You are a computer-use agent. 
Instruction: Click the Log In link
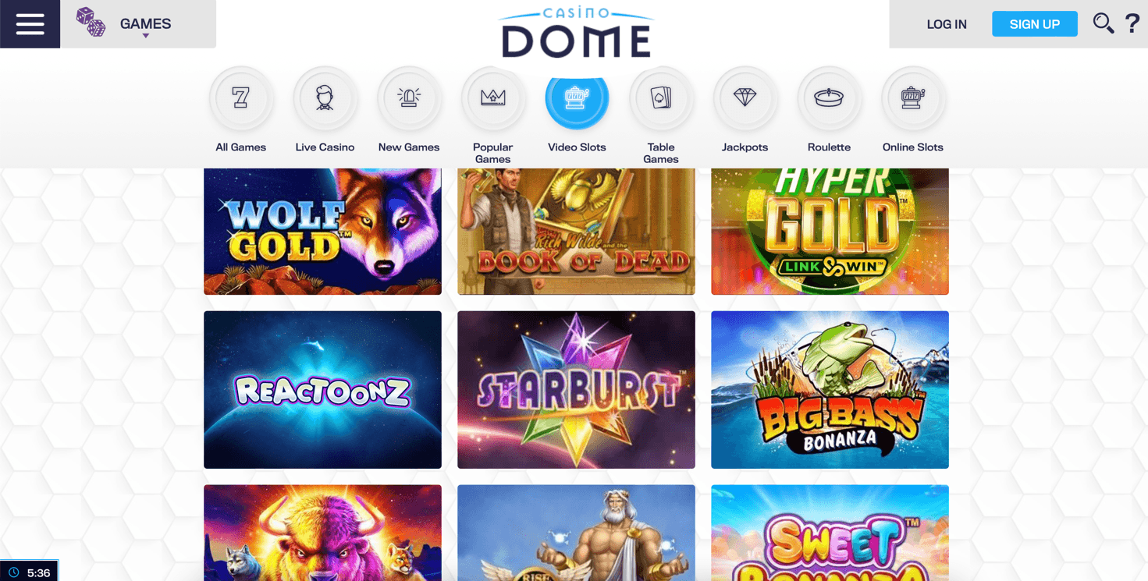click(947, 24)
